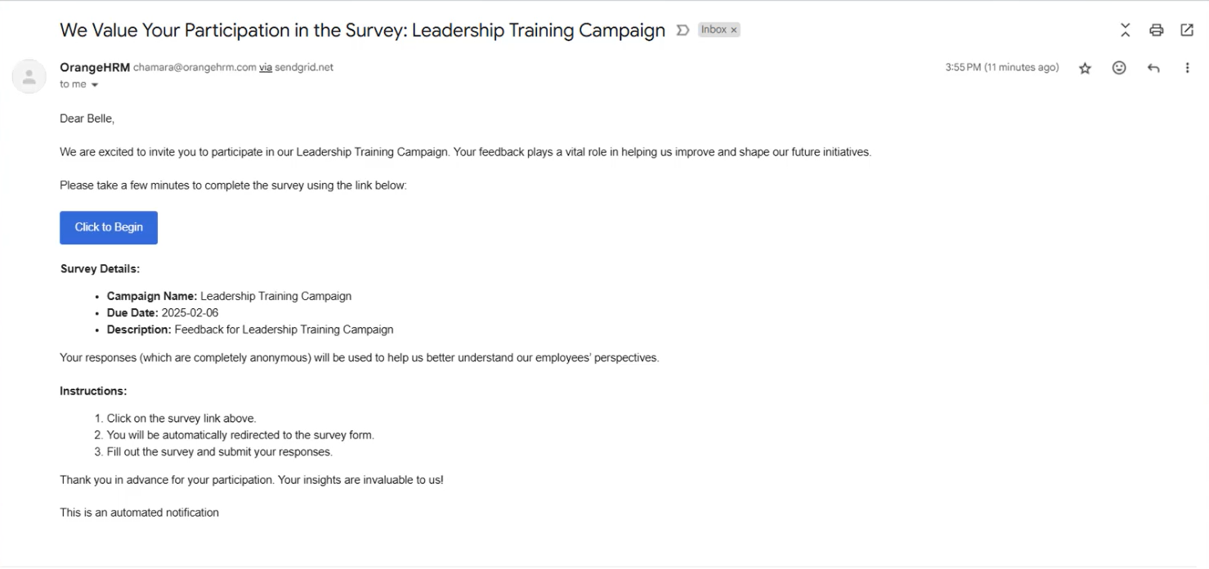Add an emoji reaction to the message
Viewport: 1209px width, 569px height.
point(1119,68)
